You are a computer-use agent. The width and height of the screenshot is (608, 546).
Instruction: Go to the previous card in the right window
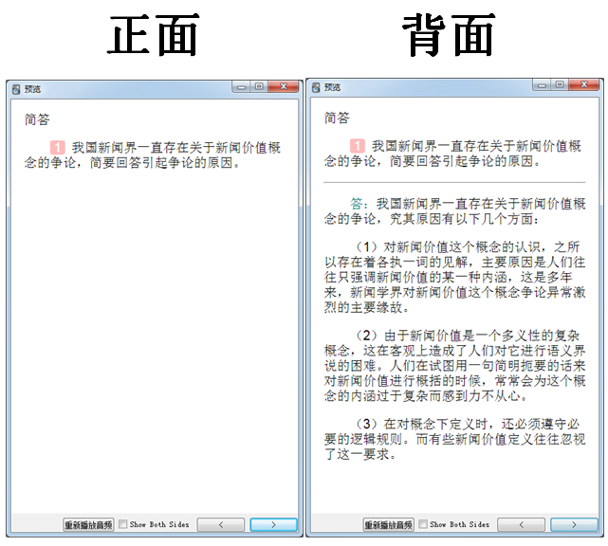coord(521,524)
